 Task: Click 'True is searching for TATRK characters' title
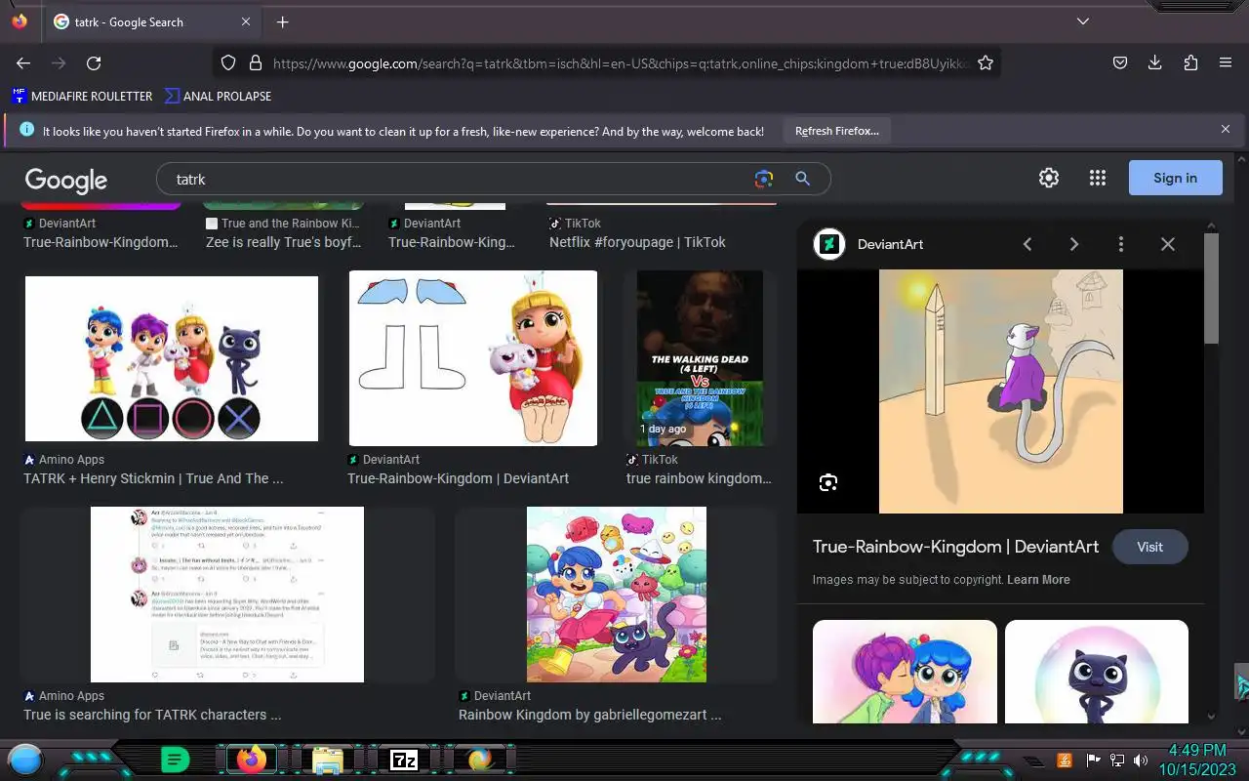(x=152, y=715)
